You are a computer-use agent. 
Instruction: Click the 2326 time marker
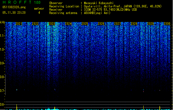pyautogui.click(x=101, y=24)
